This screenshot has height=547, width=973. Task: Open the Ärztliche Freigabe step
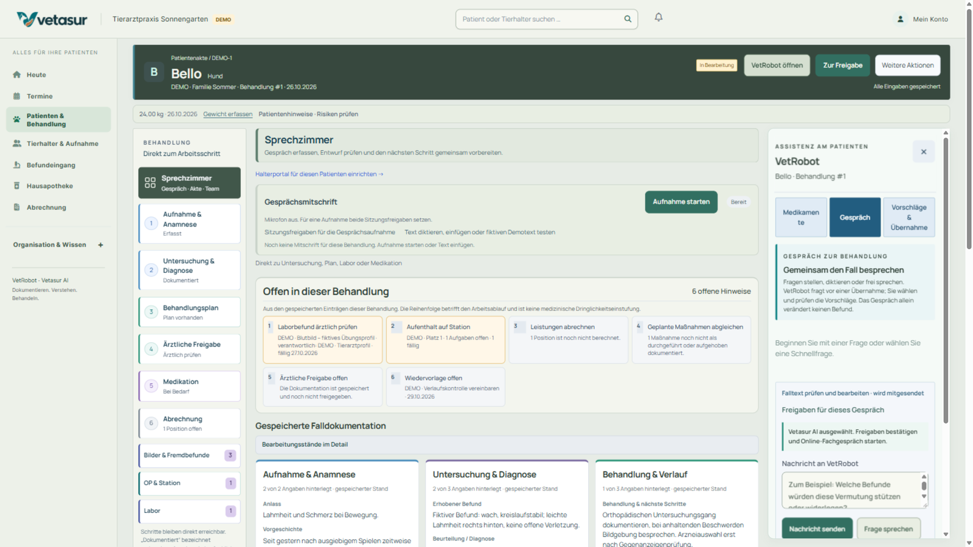[189, 349]
